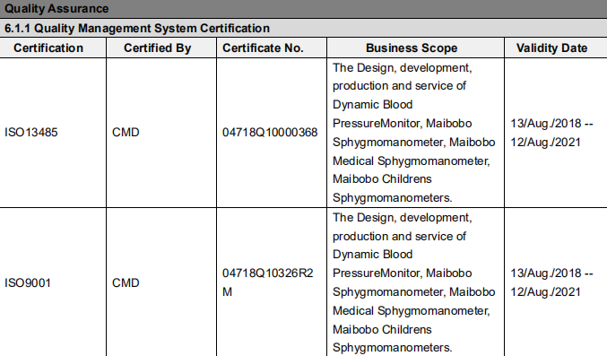Click the letter M under 04718Q10326R2
This screenshot has height=356, width=607.
[227, 291]
